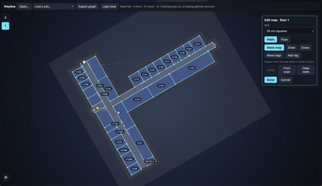Click the C 130 room tag

[x=120, y=132]
